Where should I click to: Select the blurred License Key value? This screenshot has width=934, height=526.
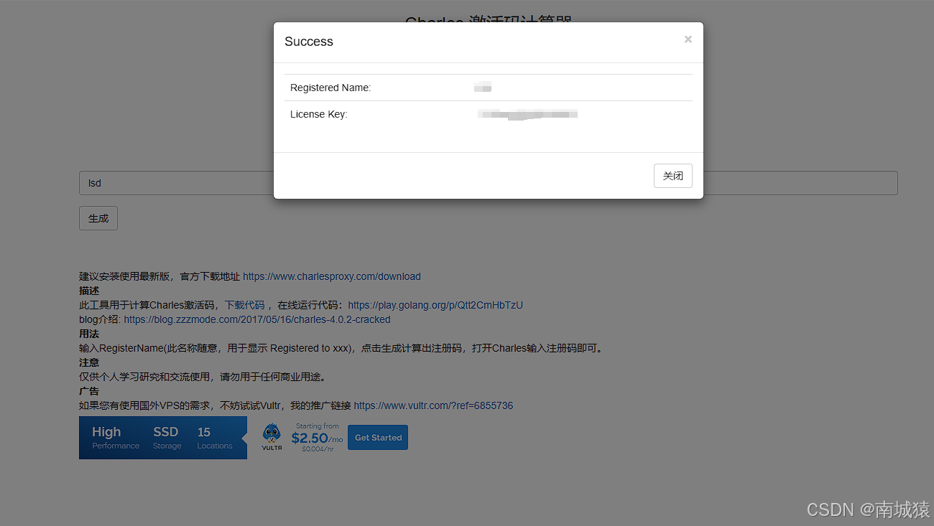tap(528, 114)
